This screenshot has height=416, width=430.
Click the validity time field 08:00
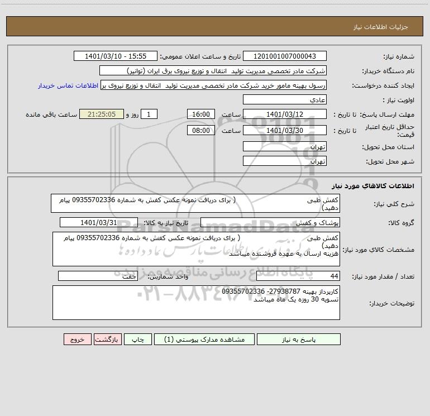coord(200,130)
